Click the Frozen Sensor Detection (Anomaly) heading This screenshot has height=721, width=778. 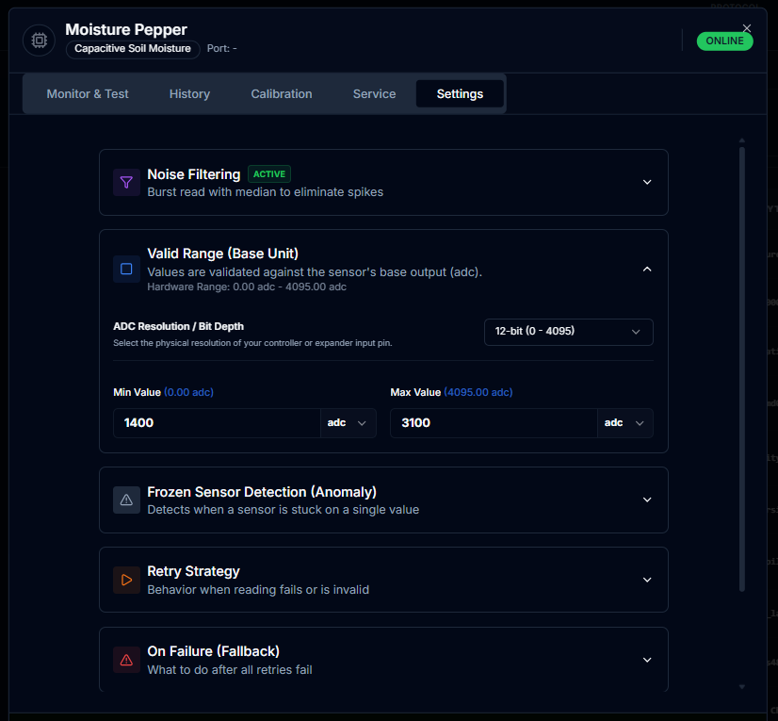point(262,492)
